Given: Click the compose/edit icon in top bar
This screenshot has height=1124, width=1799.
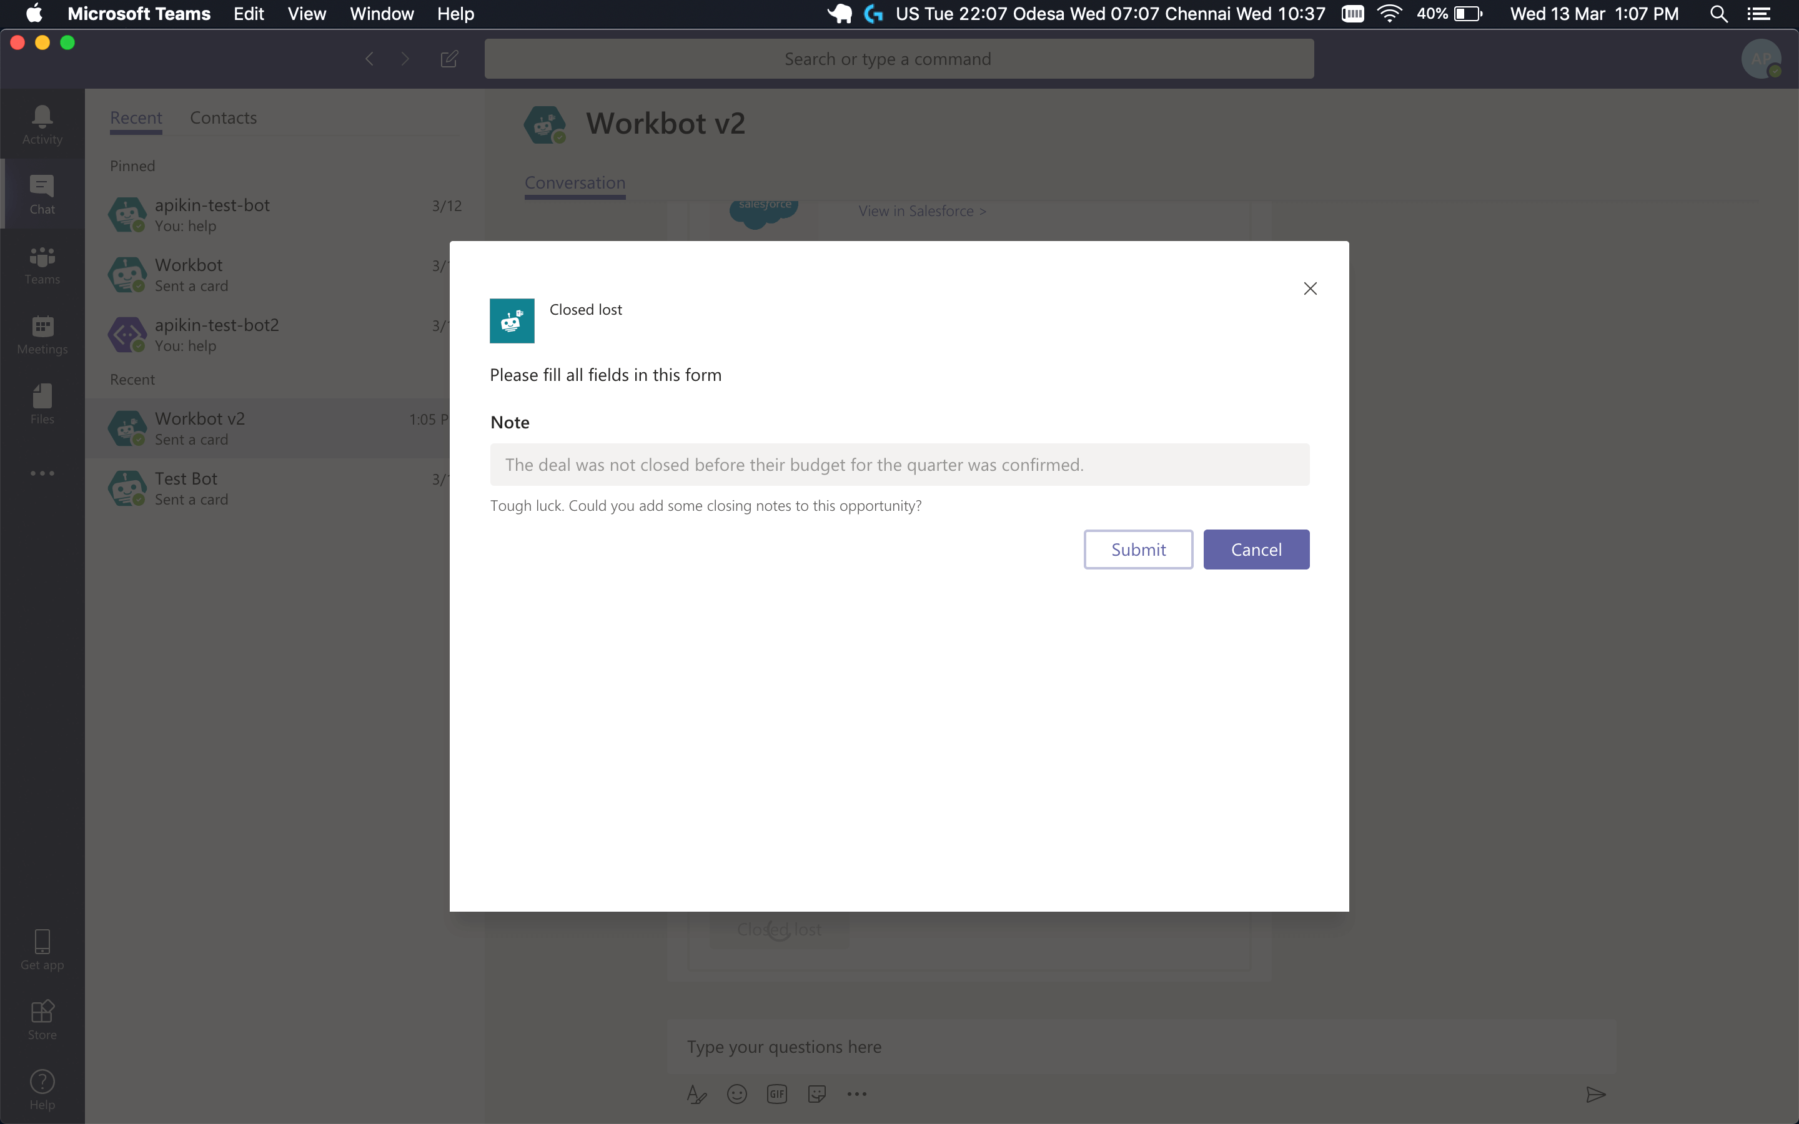Looking at the screenshot, I should tap(449, 58).
